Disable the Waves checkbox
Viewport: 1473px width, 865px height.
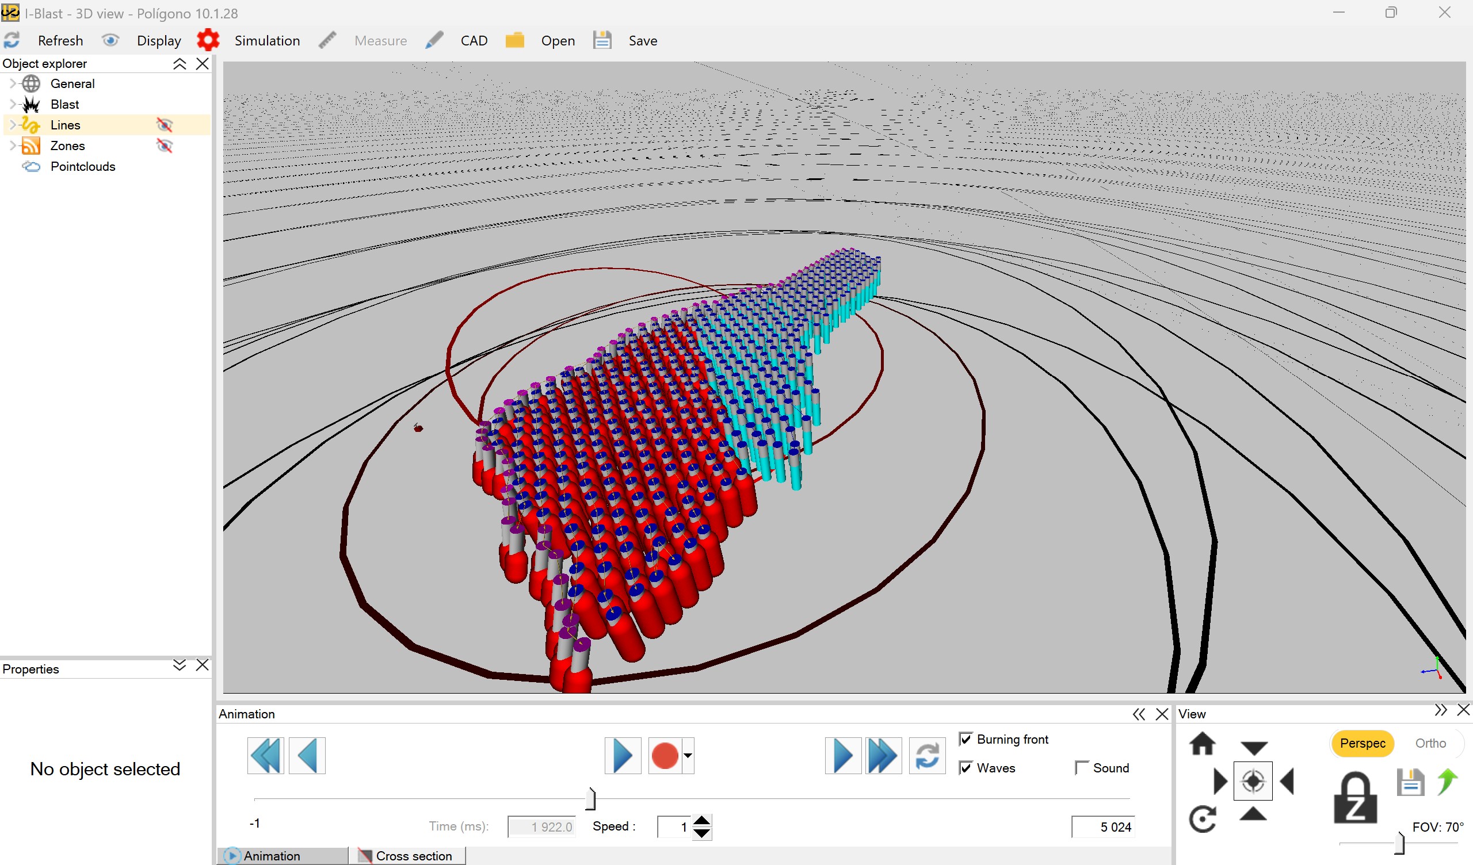point(967,767)
